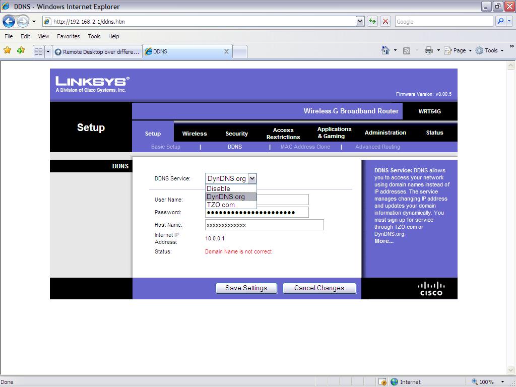Viewport: 516px width, 387px height.
Task: Click the browser Back arrow button
Action: pyautogui.click(x=9, y=22)
